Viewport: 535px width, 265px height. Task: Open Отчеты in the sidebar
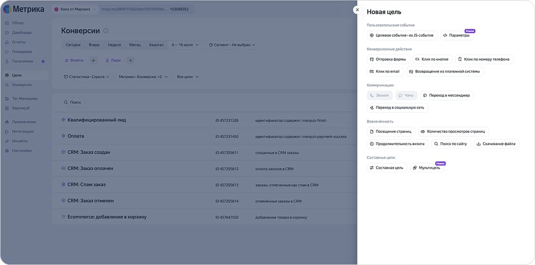(19, 42)
